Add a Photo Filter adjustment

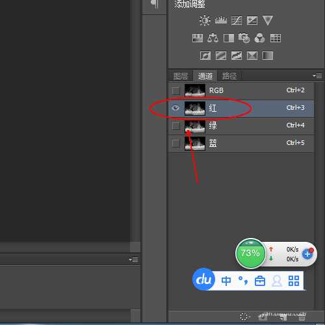click(x=244, y=38)
